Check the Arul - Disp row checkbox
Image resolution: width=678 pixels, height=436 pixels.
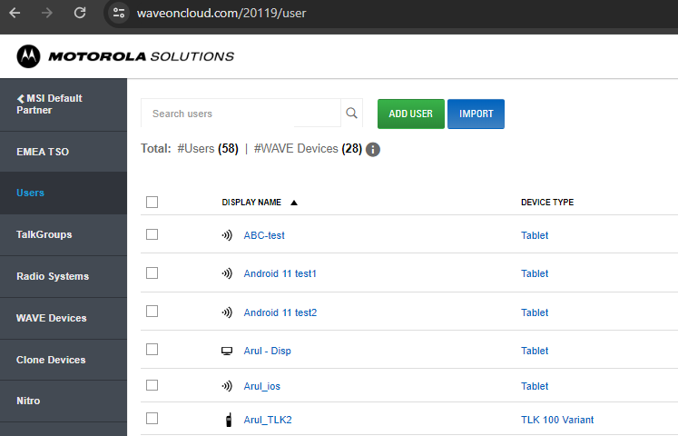[x=152, y=349]
